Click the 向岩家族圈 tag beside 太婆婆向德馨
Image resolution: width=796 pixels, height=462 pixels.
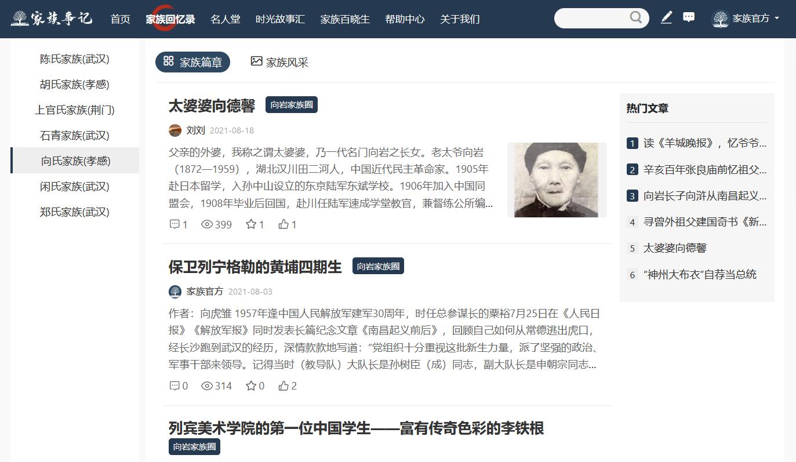292,105
